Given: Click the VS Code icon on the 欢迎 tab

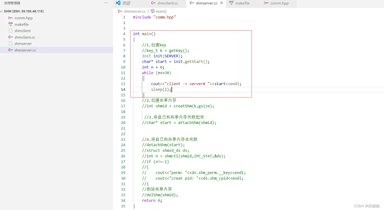Looking at the screenshot, I should 118,3.
